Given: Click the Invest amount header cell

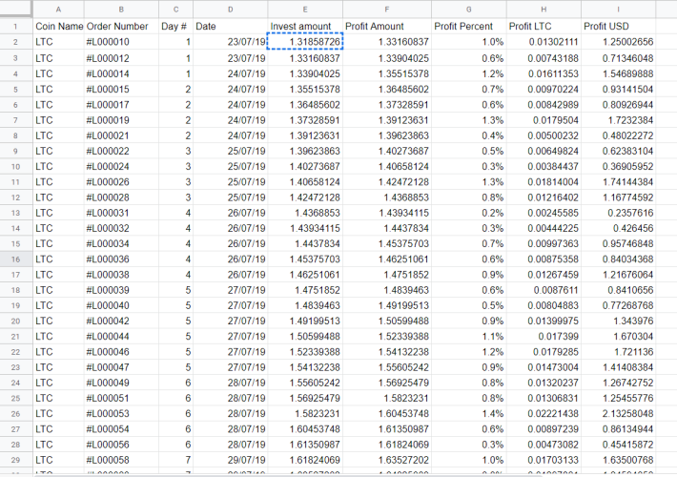Looking at the screenshot, I should click(305, 27).
